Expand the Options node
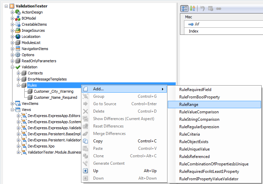Screen dimensions: 263x184 click(12, 55)
